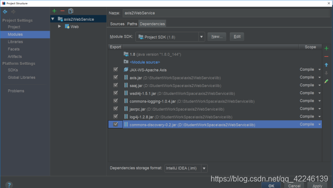
Task: Toggle export for JAX-WS-Apache Axis
Action: [x=116, y=69]
